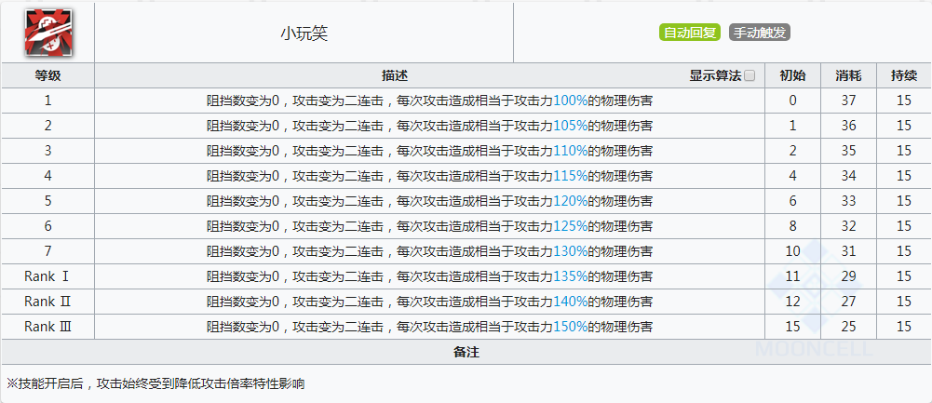Click initial value 0 in level 1 row
This screenshot has height=403, width=932.
[792, 101]
